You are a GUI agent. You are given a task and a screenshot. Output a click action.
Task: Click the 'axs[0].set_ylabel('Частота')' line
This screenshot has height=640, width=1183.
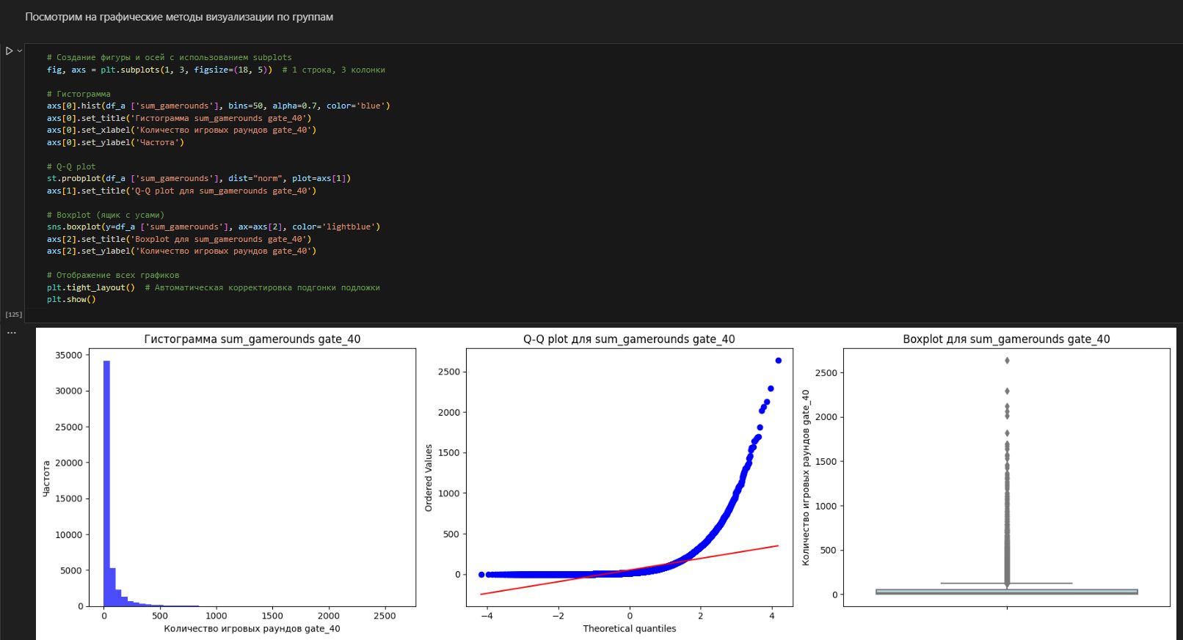[x=115, y=142]
